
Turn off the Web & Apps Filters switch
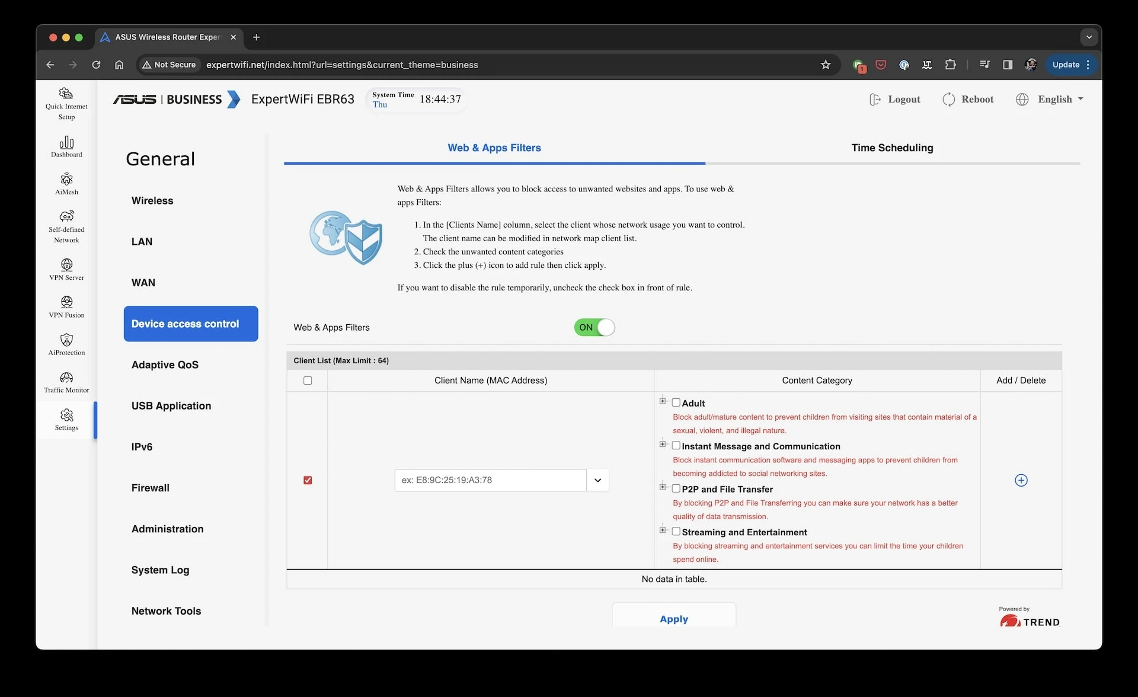click(x=594, y=327)
